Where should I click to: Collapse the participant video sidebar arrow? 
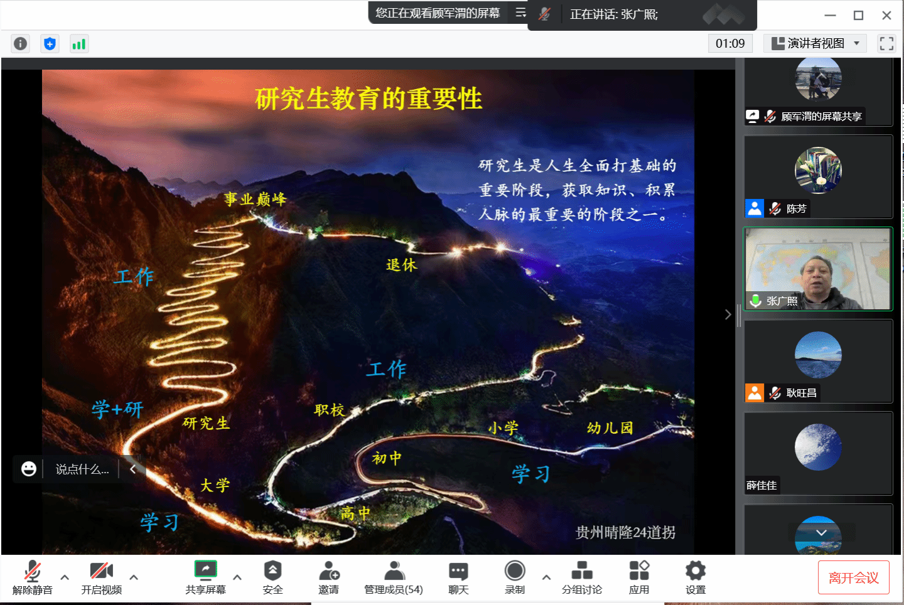point(728,314)
